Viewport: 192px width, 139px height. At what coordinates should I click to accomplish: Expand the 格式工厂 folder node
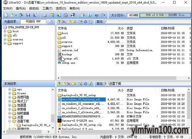(10, 101)
